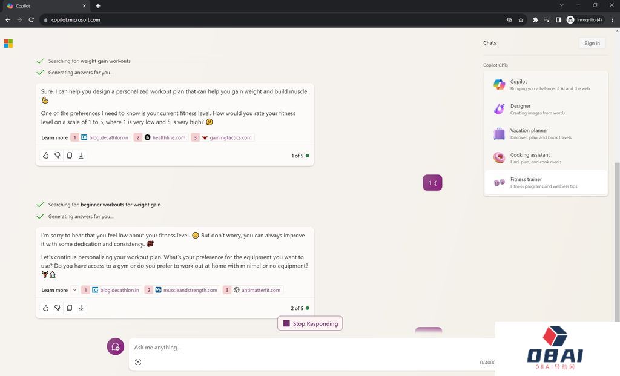620x376 pixels.
Task: Like the first response with thumbs up
Action: pos(45,156)
